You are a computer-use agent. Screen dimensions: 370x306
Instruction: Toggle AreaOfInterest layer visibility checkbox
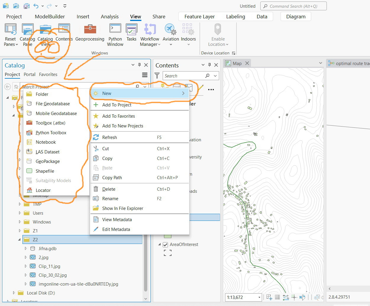point(165,245)
